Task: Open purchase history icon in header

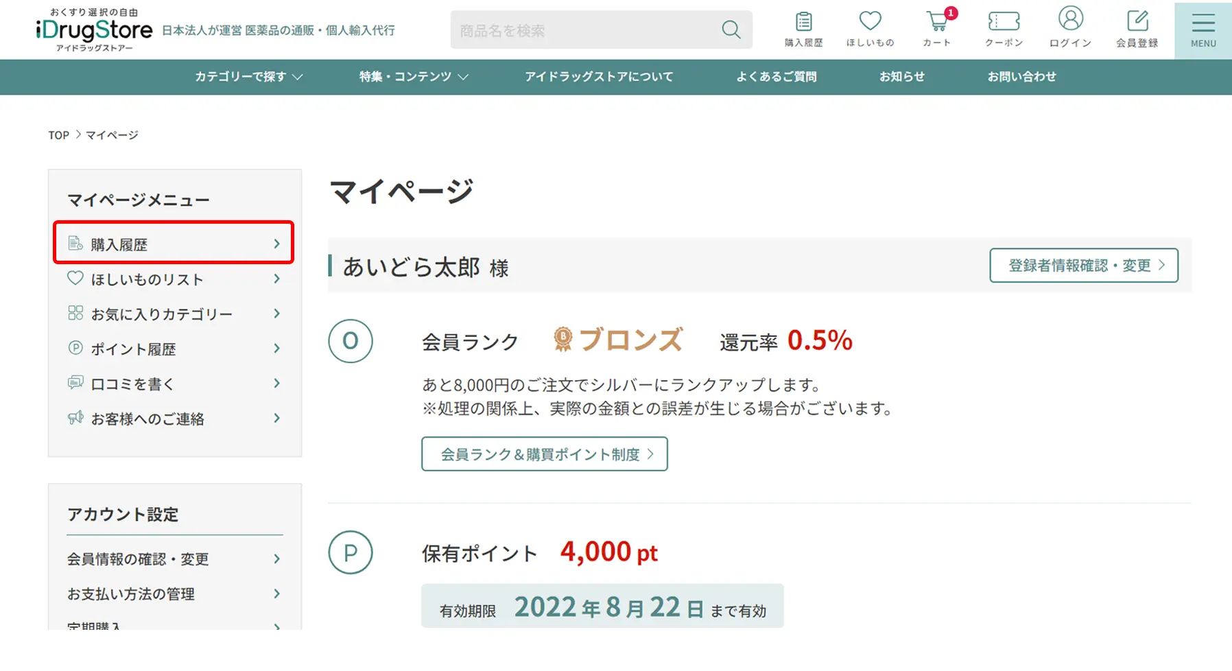Action: 803,29
